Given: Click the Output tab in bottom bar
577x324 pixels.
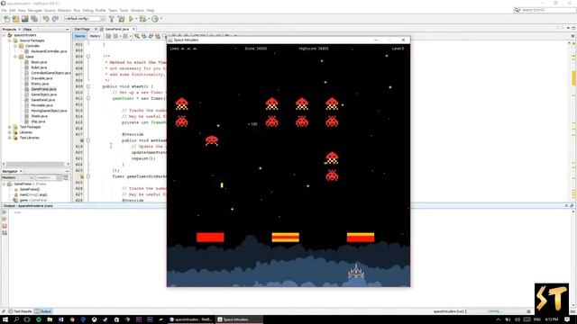Looking at the screenshot, I should pyautogui.click(x=43, y=311).
